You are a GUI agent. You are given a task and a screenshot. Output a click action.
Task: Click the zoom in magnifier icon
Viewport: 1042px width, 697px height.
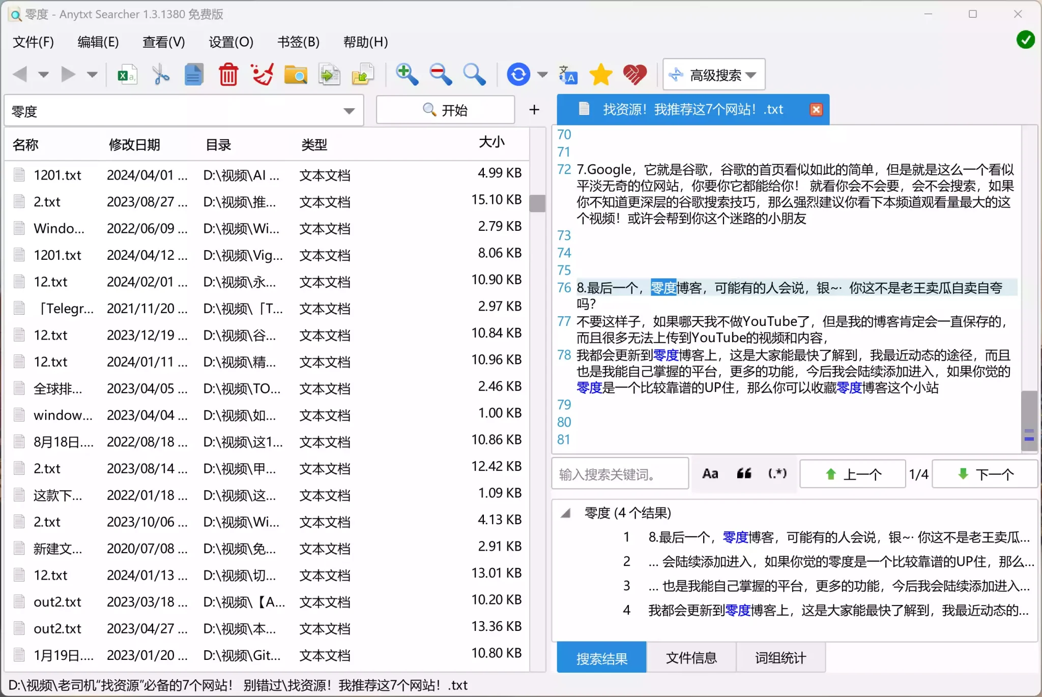[x=407, y=75]
